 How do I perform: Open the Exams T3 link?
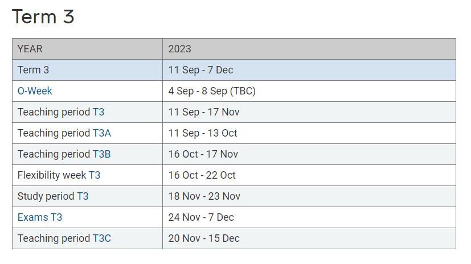[x=40, y=217]
